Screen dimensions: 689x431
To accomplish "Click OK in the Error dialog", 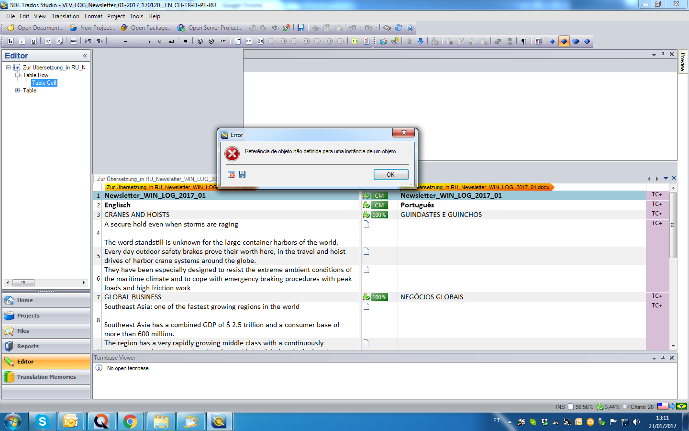I will coord(391,174).
